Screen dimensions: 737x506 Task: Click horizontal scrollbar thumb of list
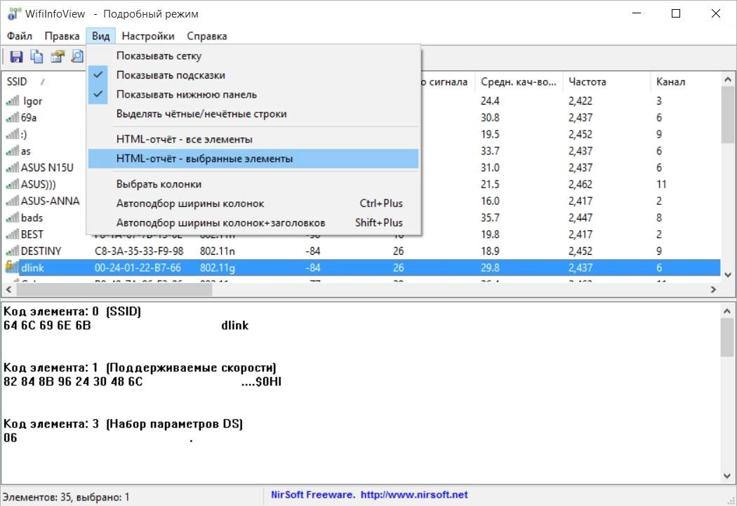(114, 289)
